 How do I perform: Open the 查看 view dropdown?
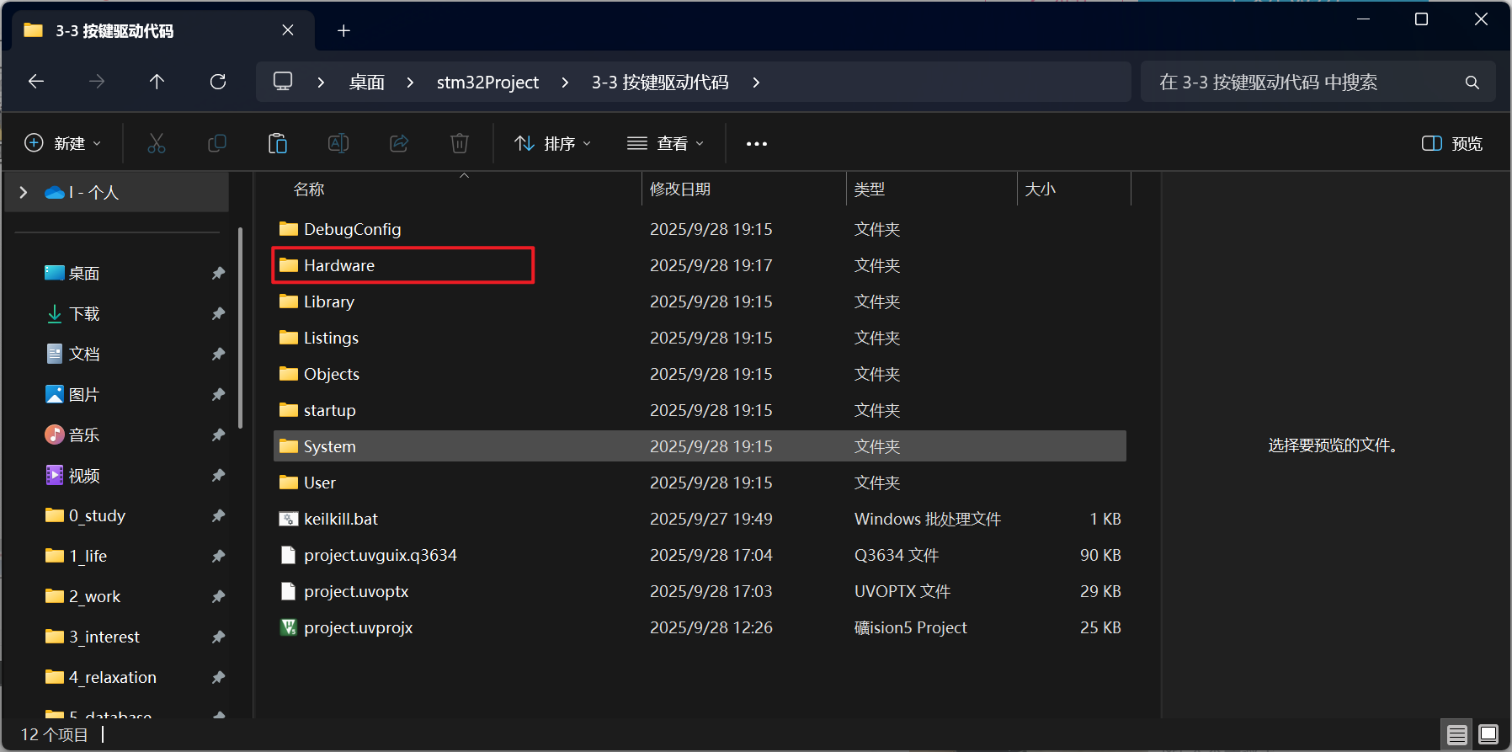(x=665, y=144)
